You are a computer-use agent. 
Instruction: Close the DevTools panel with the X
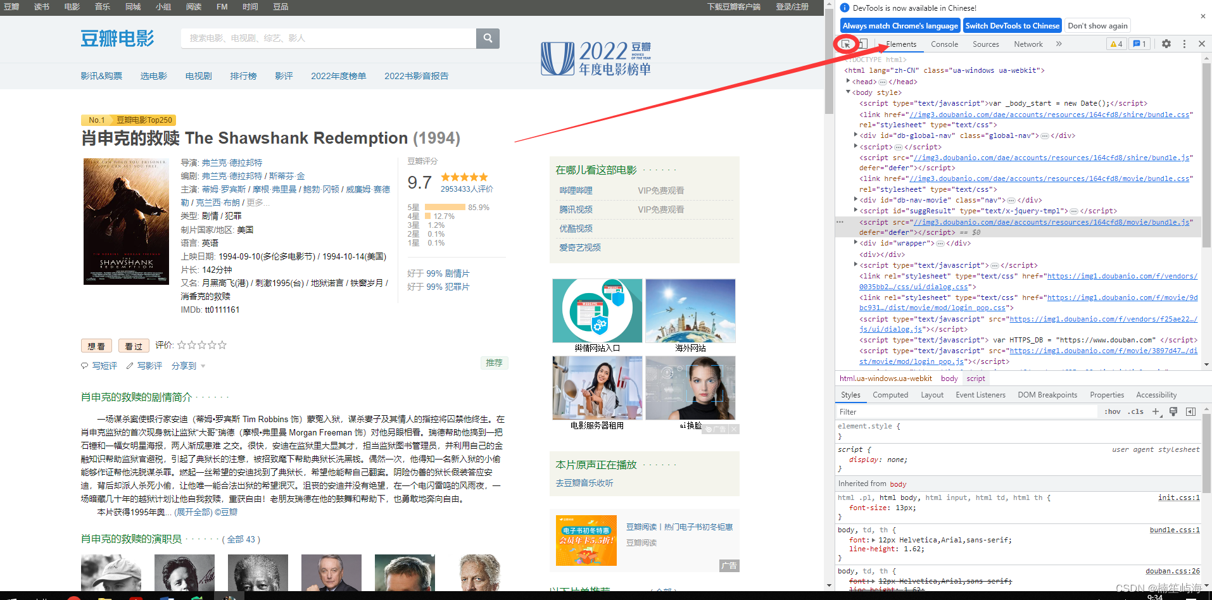(1202, 44)
